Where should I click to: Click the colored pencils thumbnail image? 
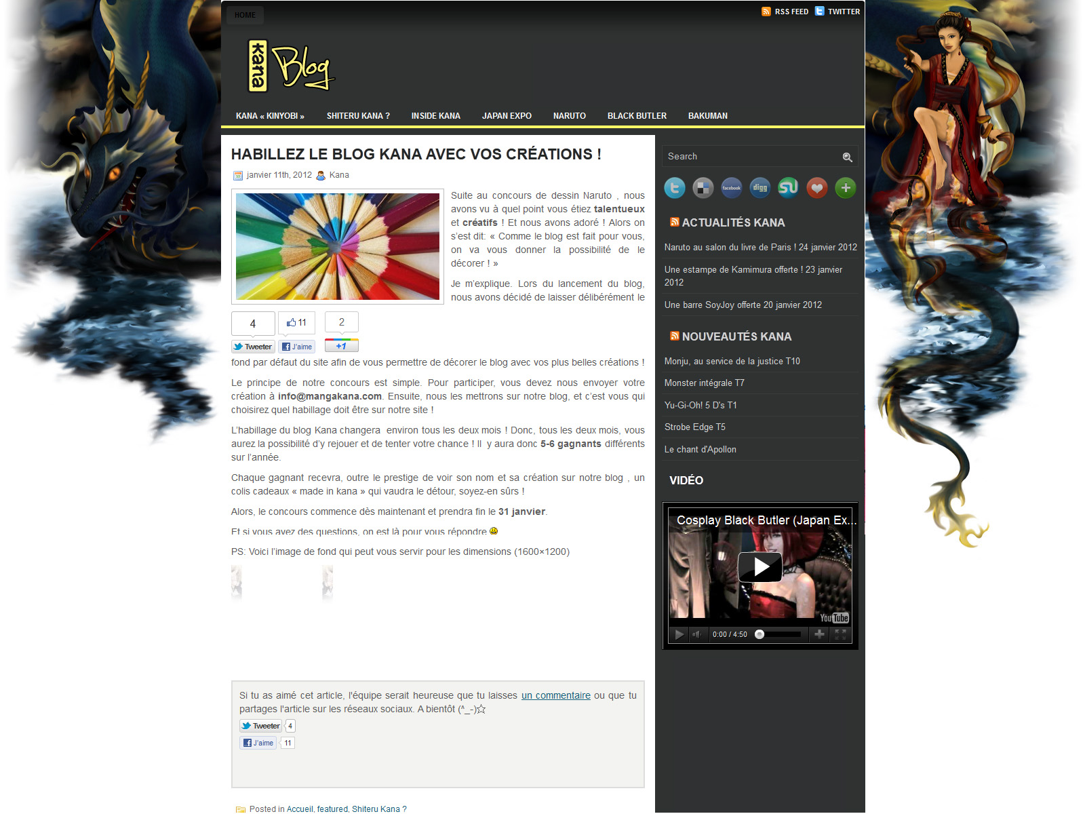pyautogui.click(x=338, y=247)
